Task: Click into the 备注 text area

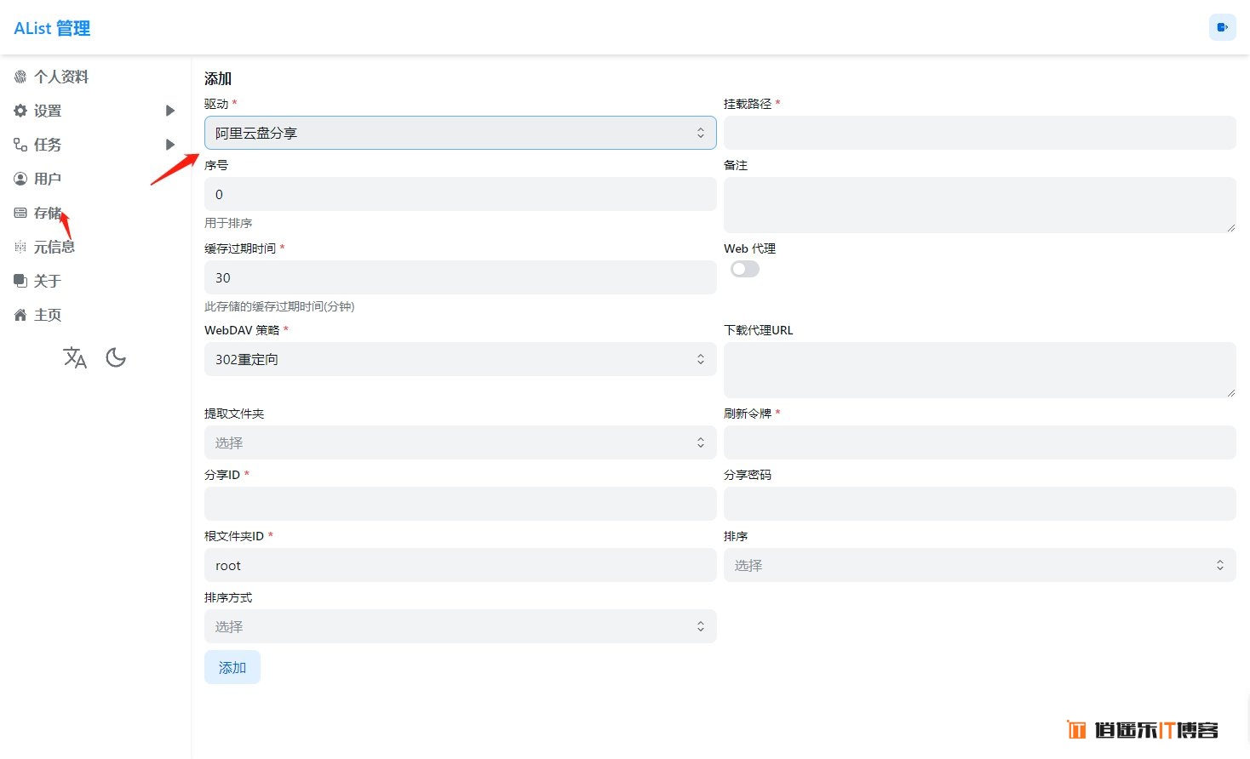Action: tap(980, 205)
